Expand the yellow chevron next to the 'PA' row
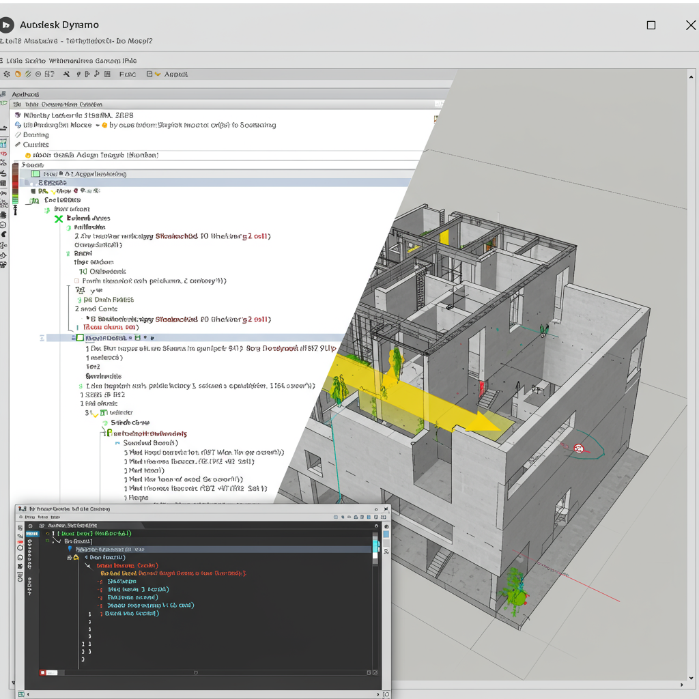This screenshot has height=699, width=699. [x=53, y=192]
